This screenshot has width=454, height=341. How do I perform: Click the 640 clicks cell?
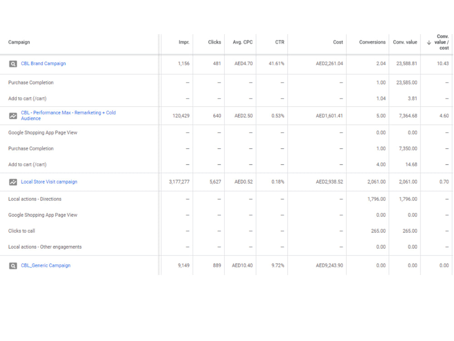[x=217, y=115]
